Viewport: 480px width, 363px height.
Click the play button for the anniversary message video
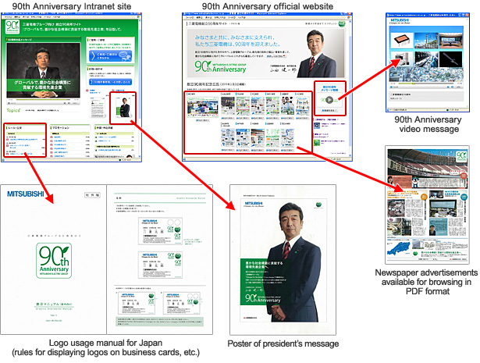coord(329,100)
